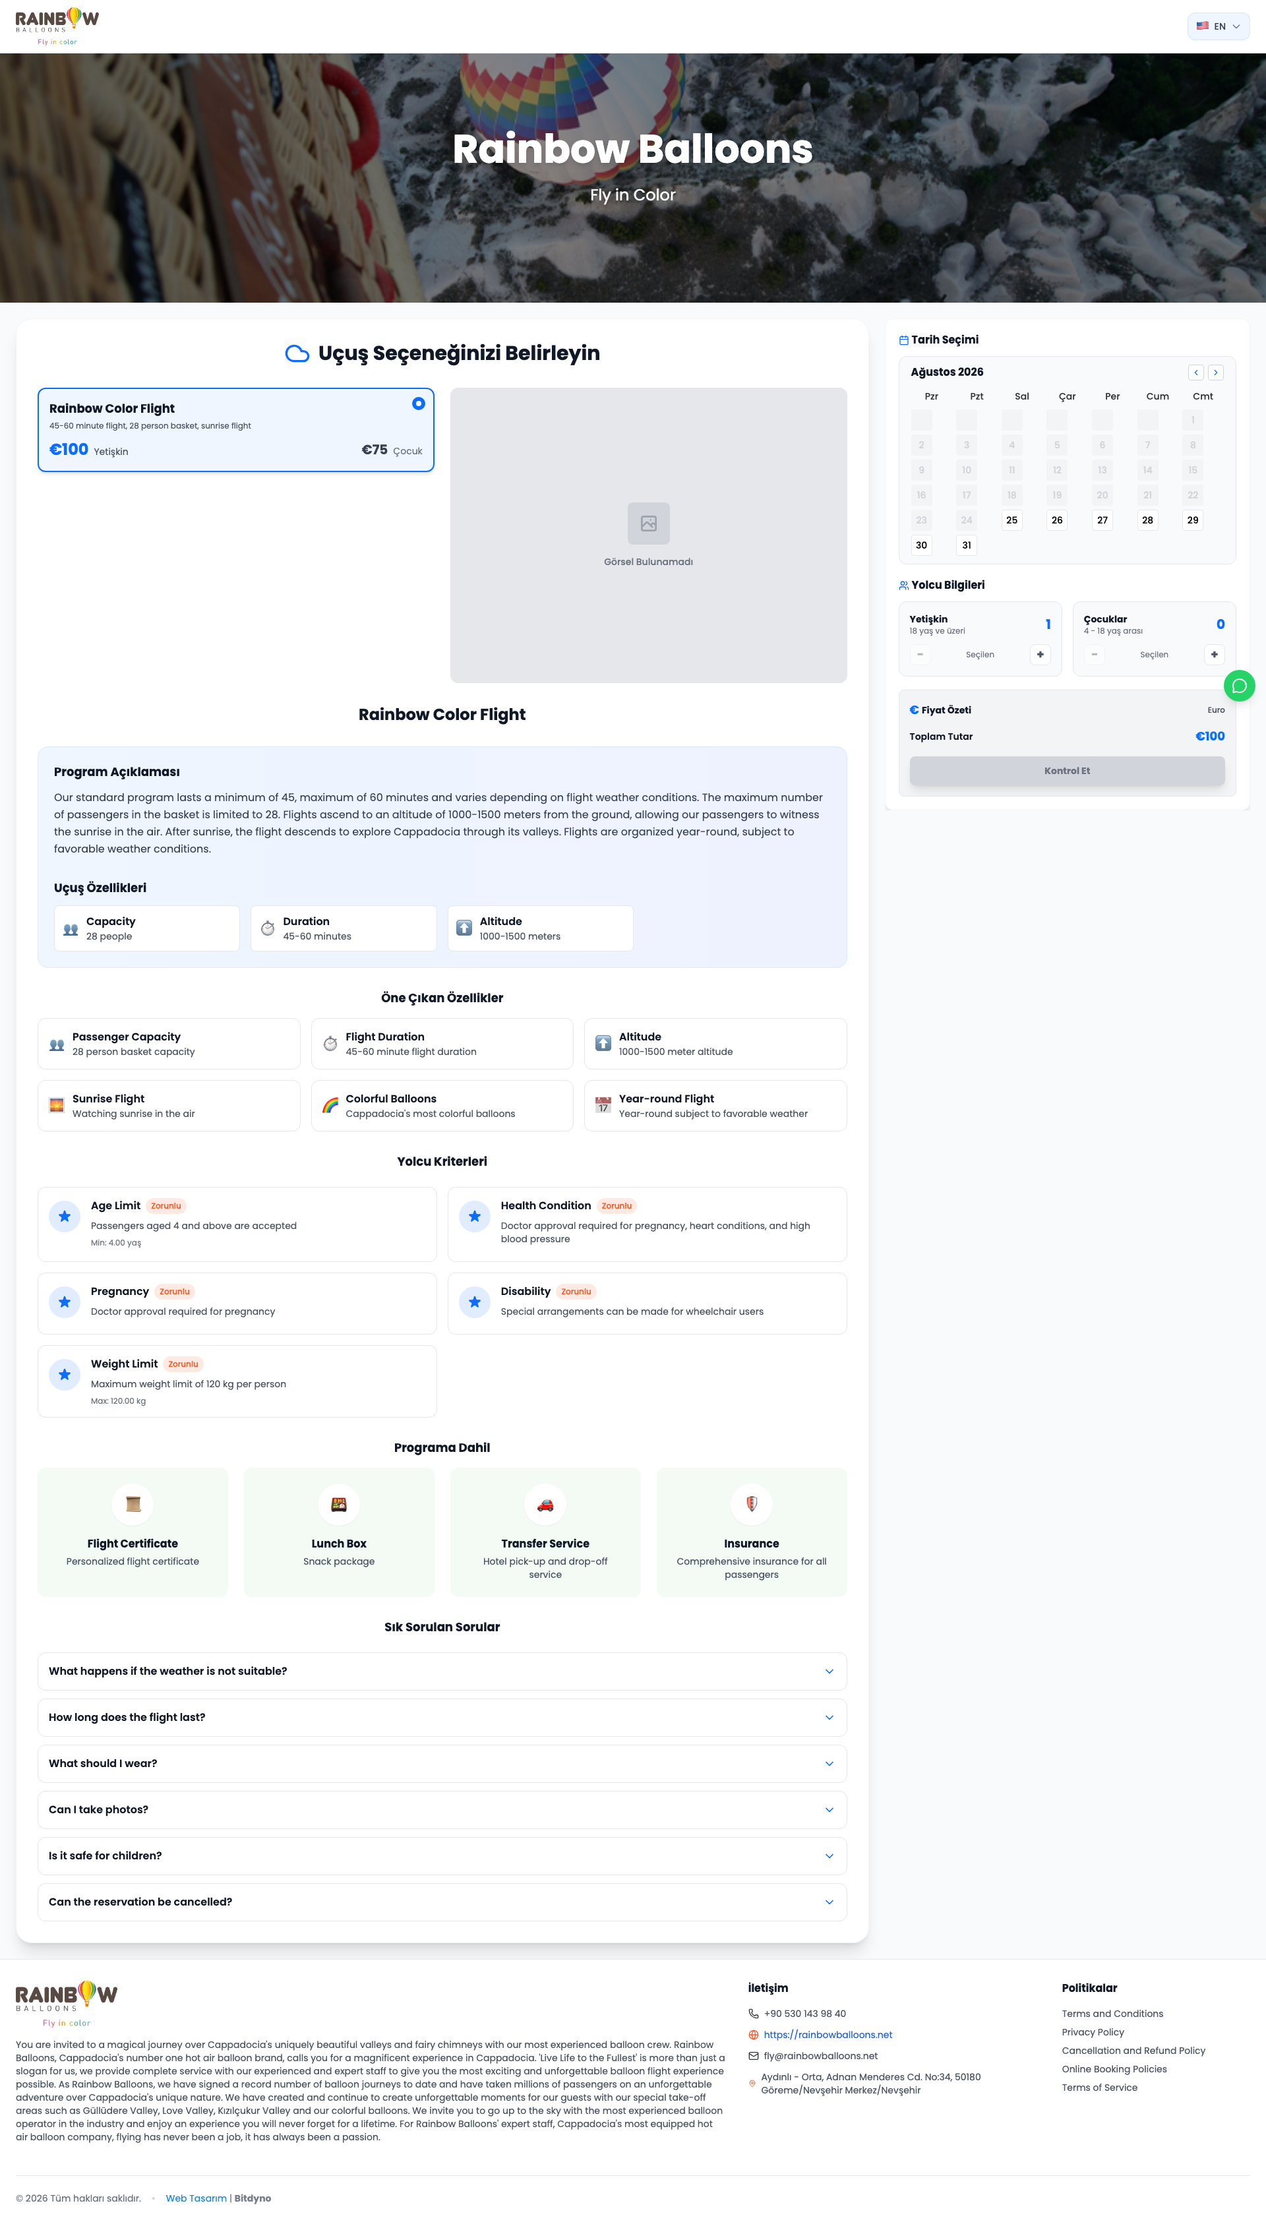
Task: Click the Passenger Capacity people icon
Action: (57, 1045)
